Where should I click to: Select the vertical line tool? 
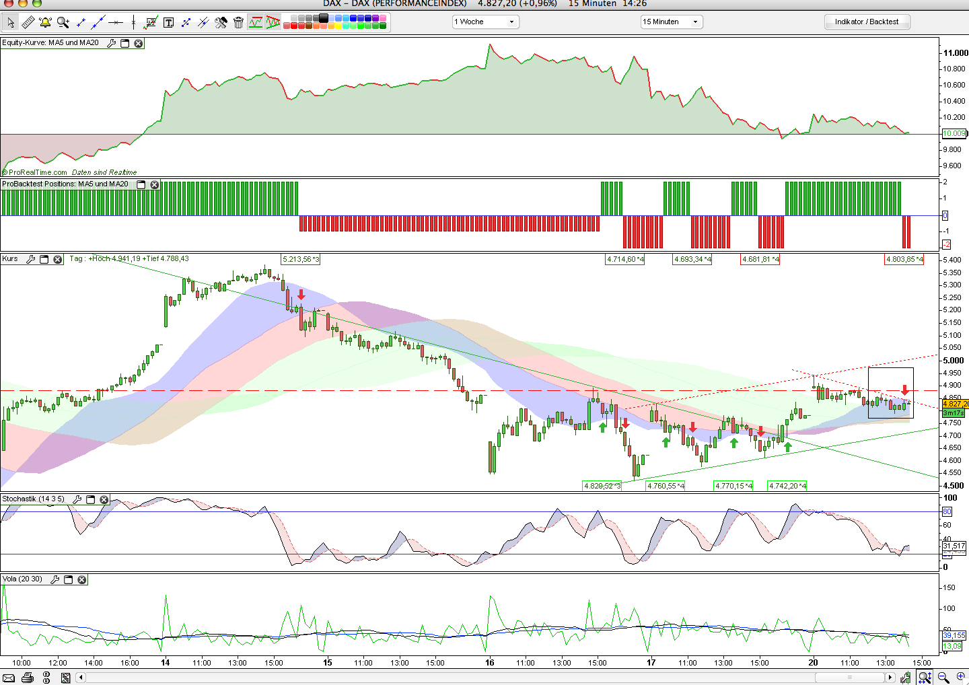point(133,22)
